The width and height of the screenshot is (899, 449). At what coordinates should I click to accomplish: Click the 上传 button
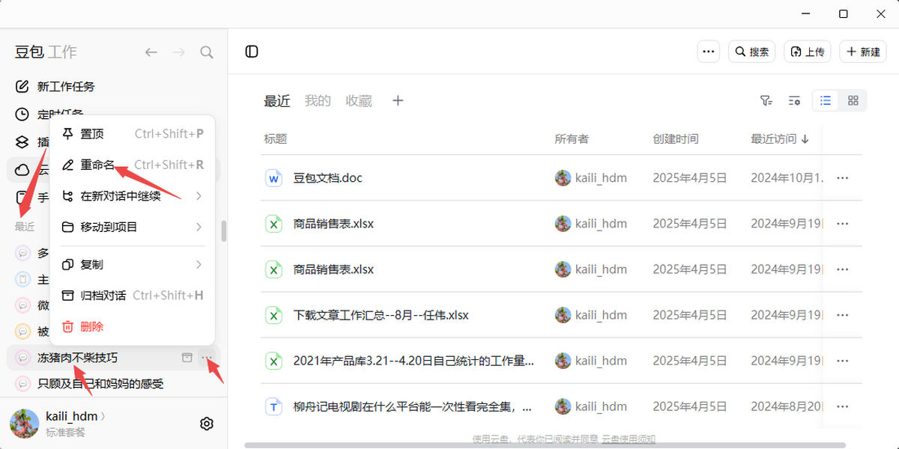tap(808, 52)
